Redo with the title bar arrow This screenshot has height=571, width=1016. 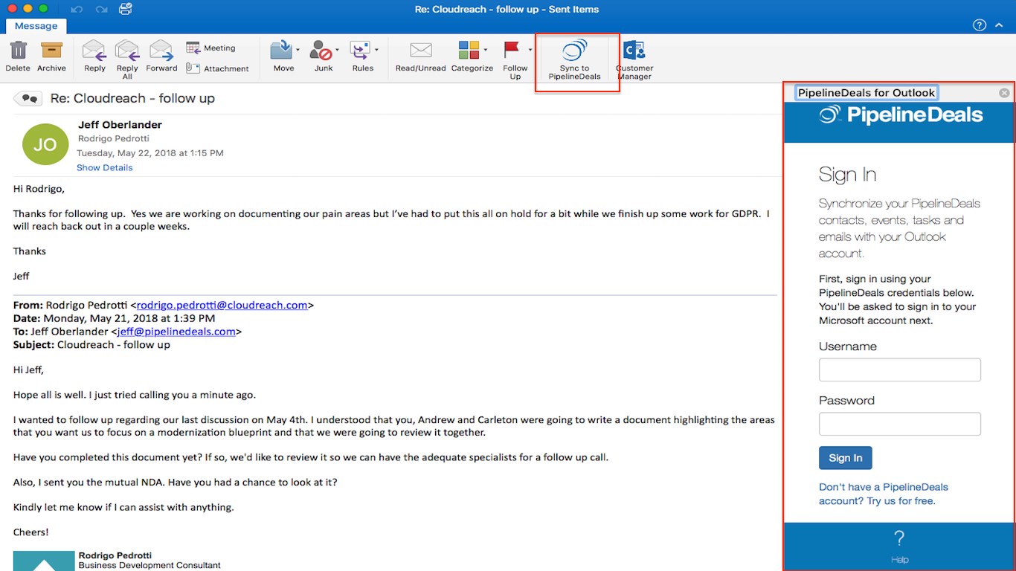102,9
